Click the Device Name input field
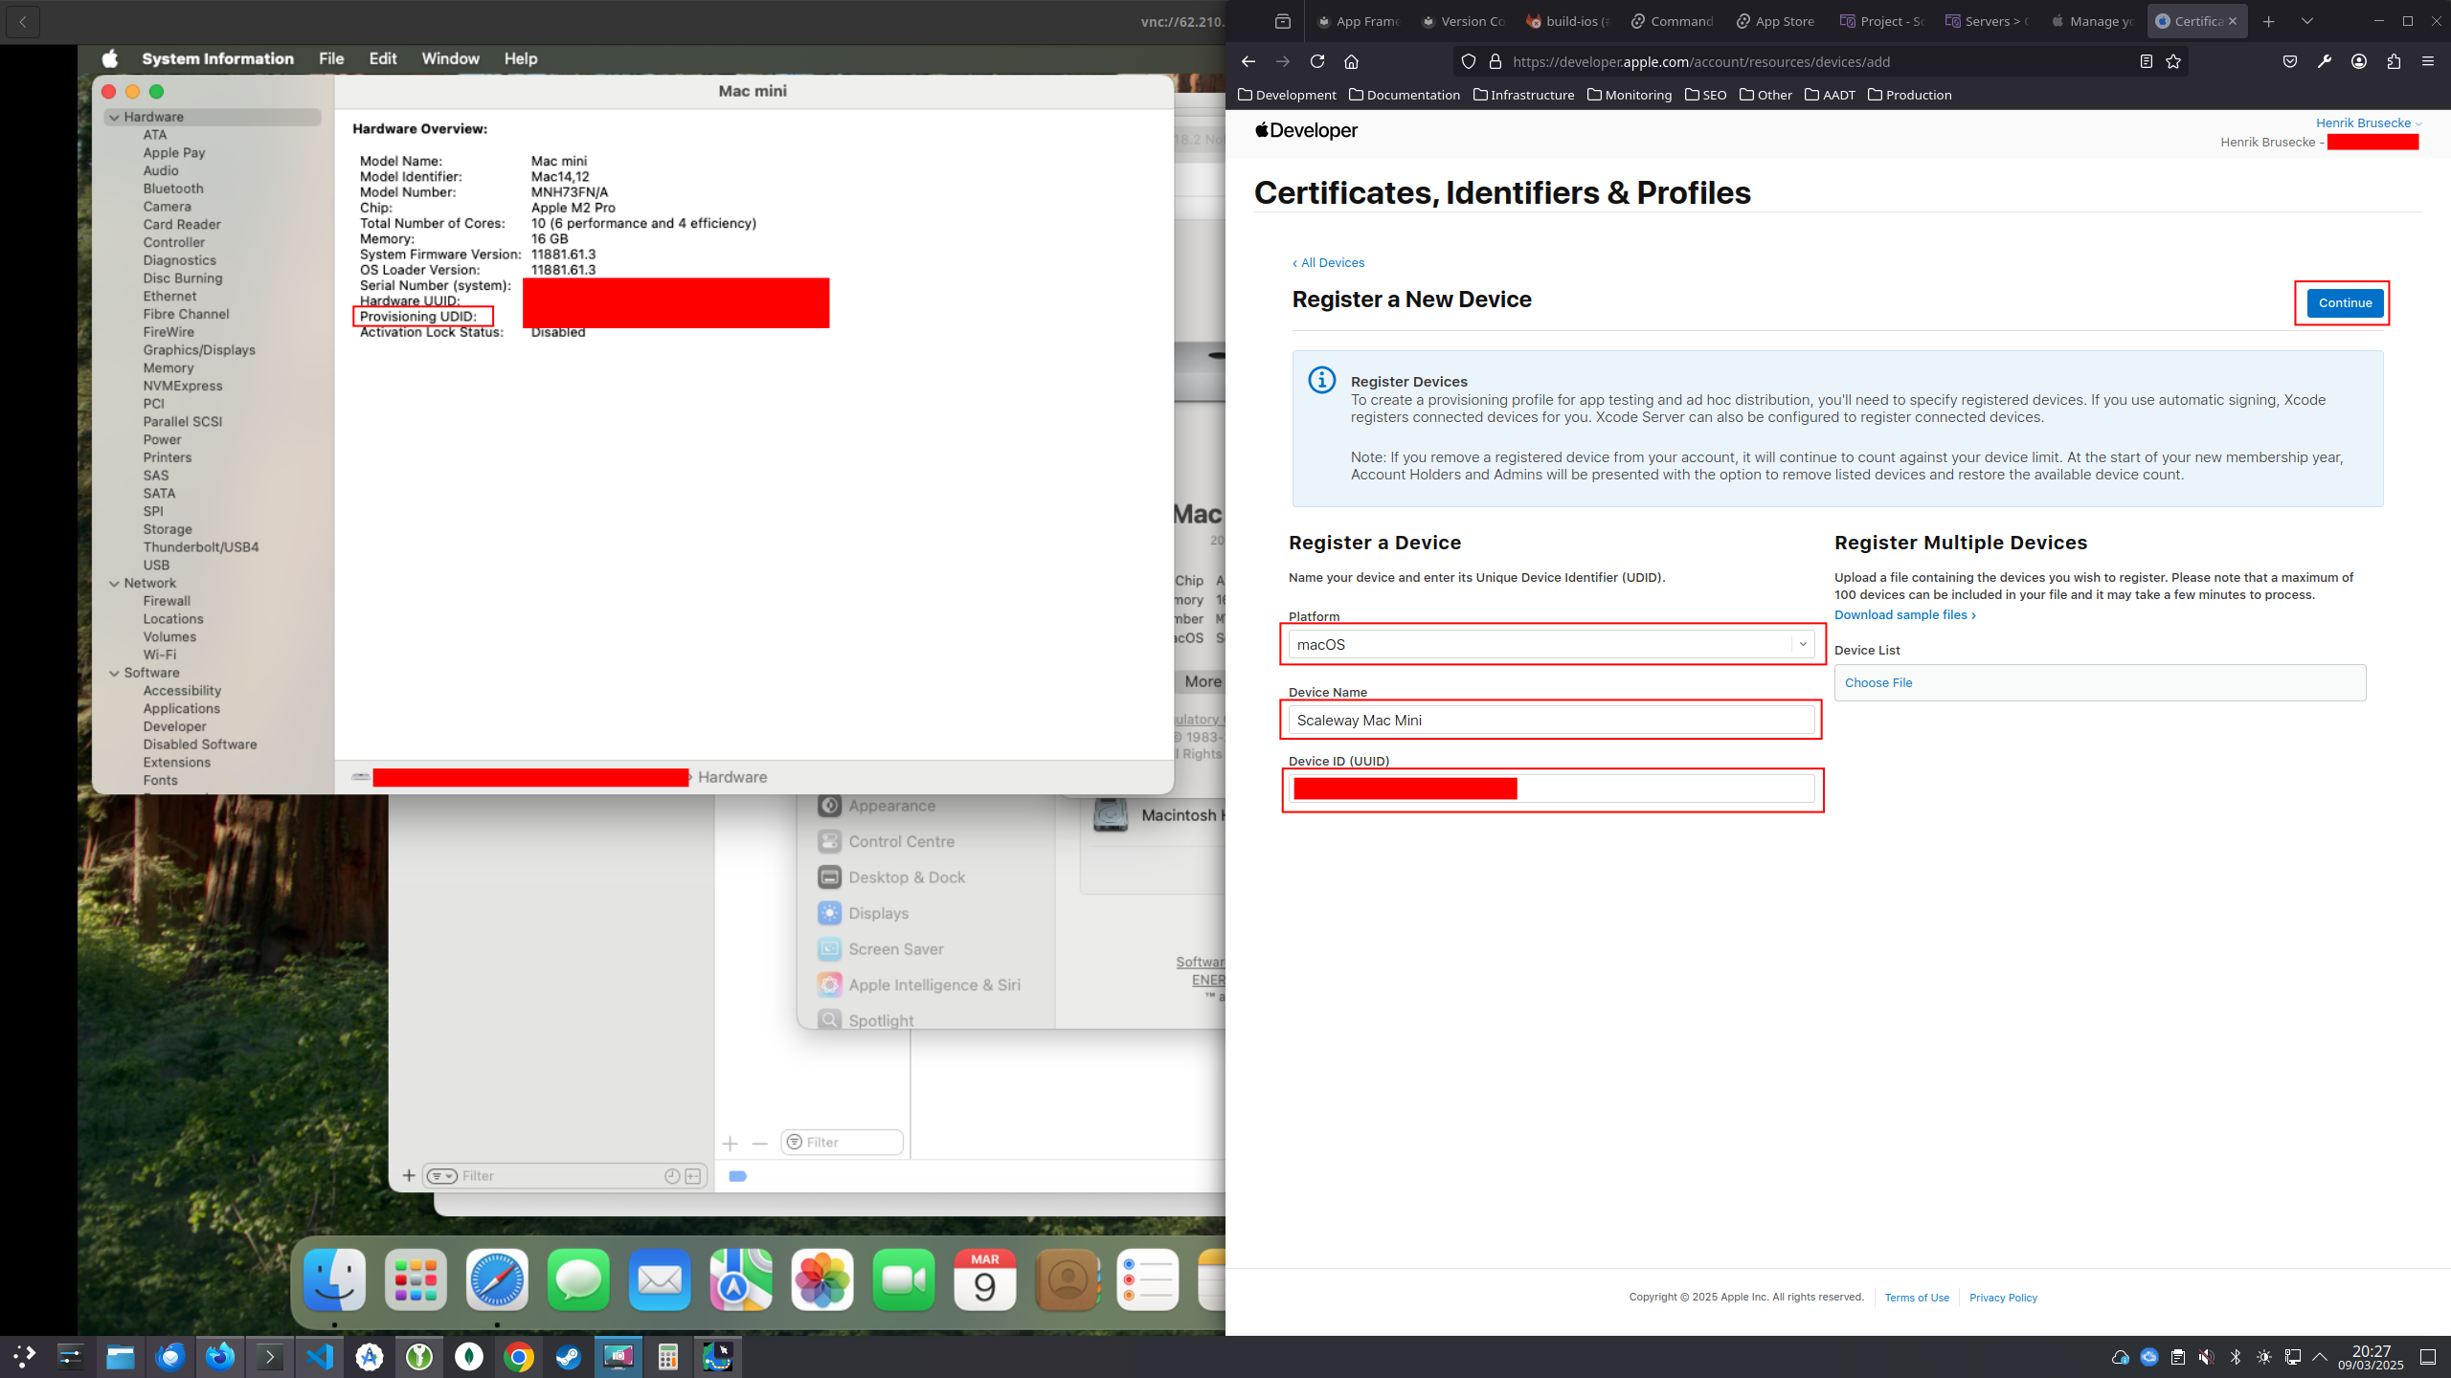The height and width of the screenshot is (1378, 2451). point(1551,720)
